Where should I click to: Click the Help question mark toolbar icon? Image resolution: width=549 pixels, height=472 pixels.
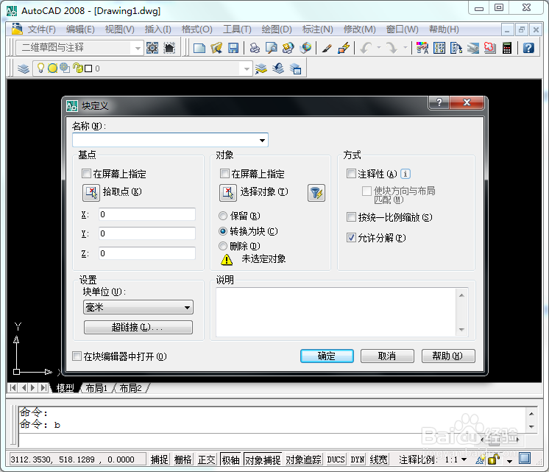pyautogui.click(x=528, y=48)
